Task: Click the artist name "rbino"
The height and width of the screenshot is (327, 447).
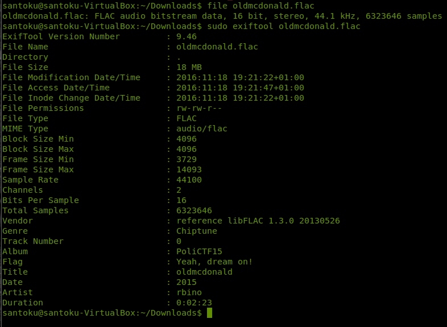Action: pos(189,292)
